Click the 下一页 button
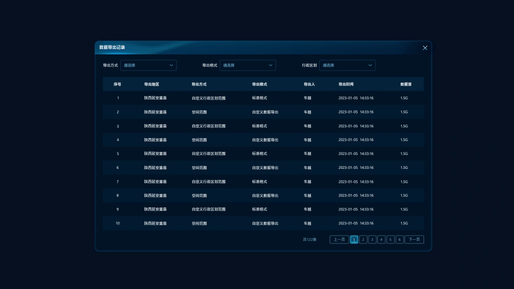Image resolution: width=514 pixels, height=289 pixels. (x=414, y=239)
